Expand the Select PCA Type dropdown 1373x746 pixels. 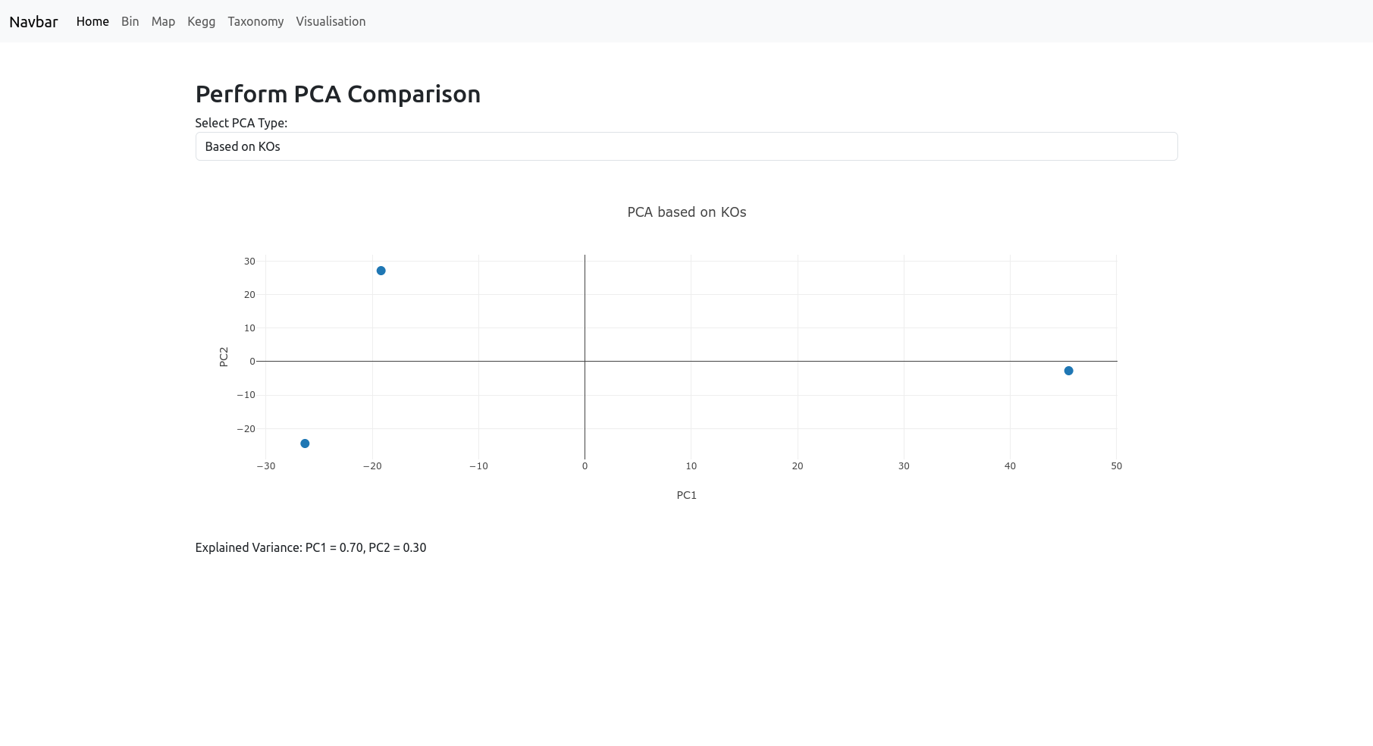[x=686, y=146]
